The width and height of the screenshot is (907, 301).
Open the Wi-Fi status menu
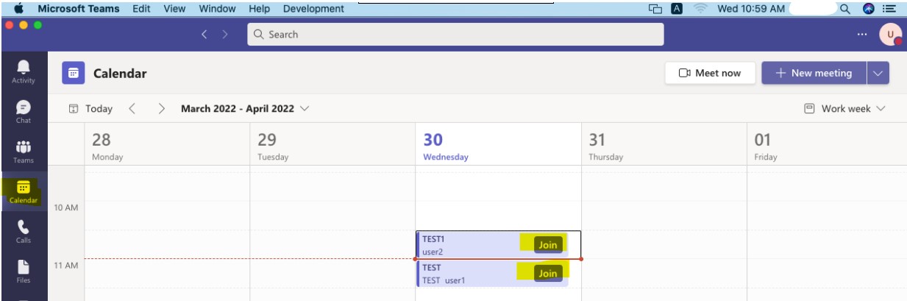pyautogui.click(x=700, y=9)
